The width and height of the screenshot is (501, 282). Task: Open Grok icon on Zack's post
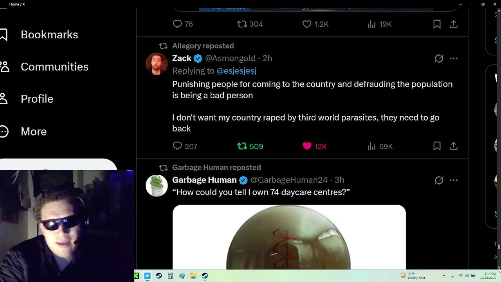439,58
